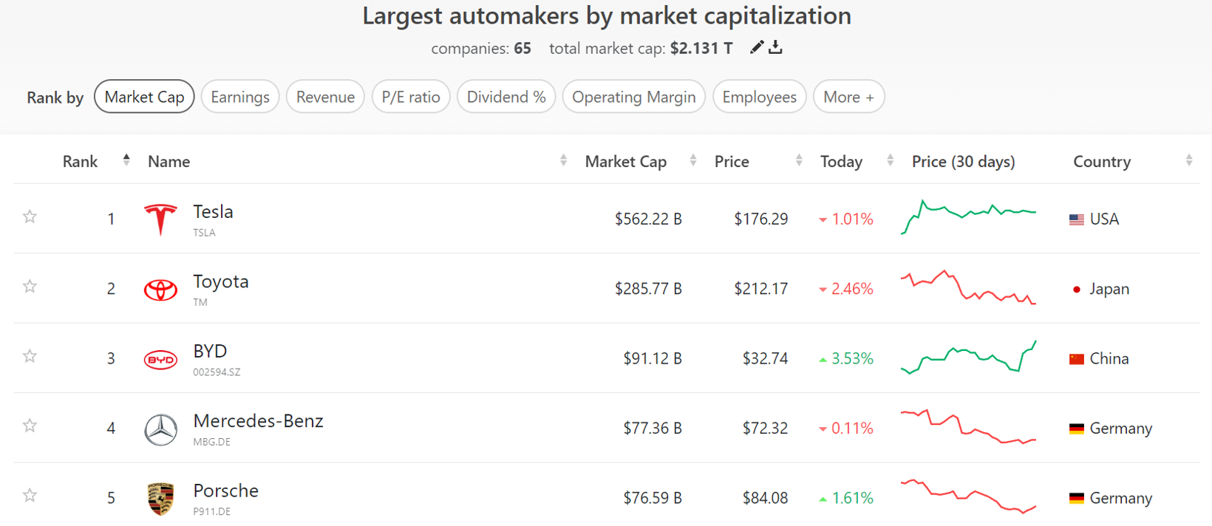Star BYD as a favorite

(x=30, y=356)
